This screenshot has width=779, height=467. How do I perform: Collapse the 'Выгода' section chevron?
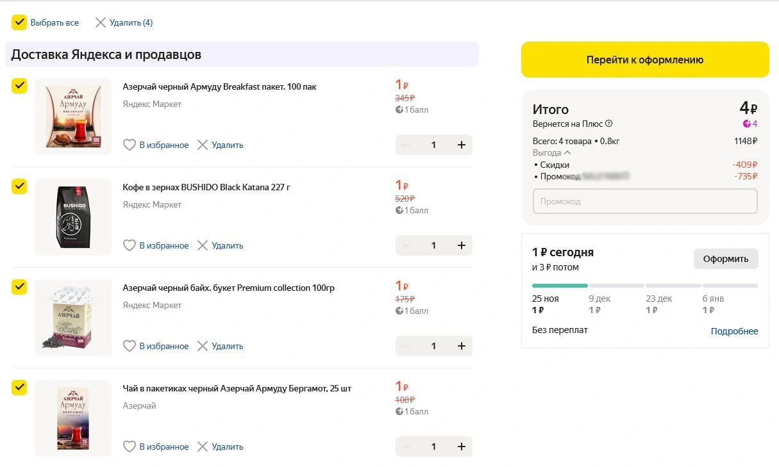click(567, 153)
